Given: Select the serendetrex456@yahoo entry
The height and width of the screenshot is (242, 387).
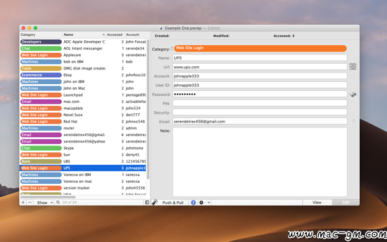Looking at the screenshot, I should coord(83,142).
